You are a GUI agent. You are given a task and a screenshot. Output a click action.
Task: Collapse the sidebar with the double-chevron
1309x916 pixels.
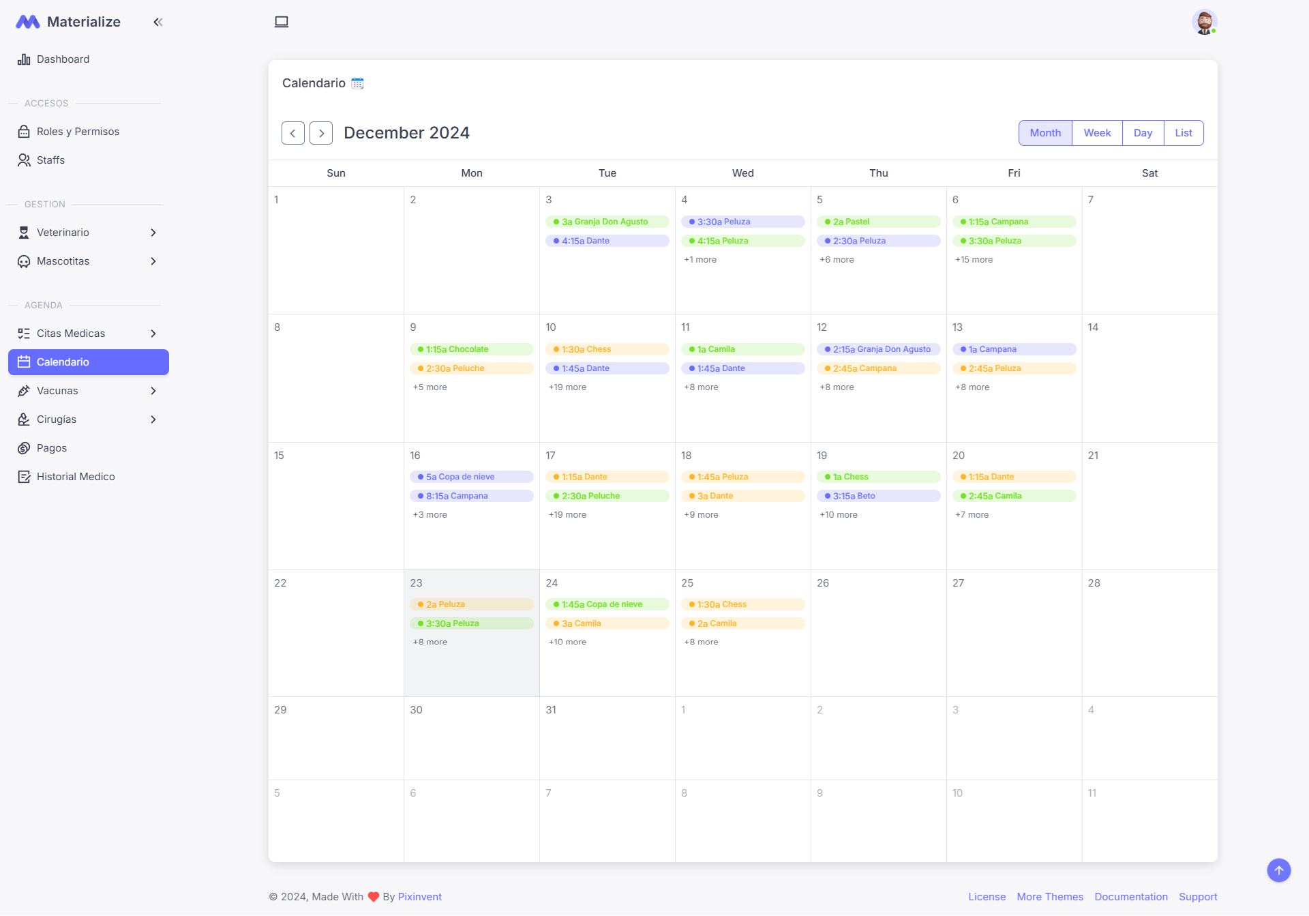tap(157, 22)
